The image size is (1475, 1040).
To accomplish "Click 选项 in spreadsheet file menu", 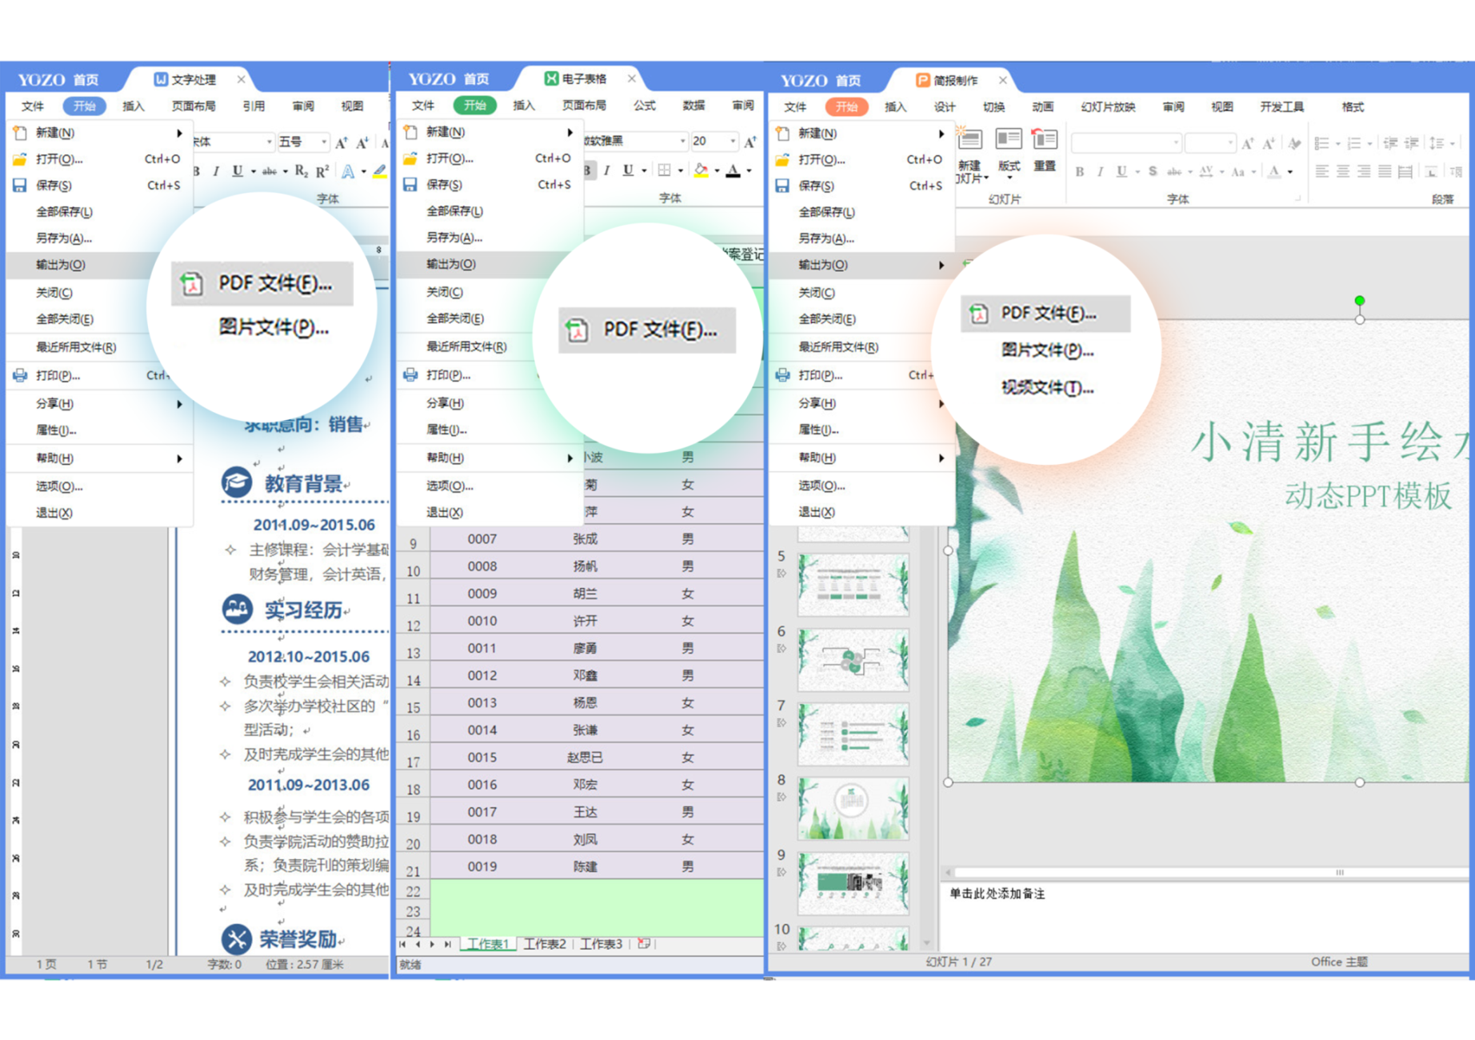I will tap(450, 486).
